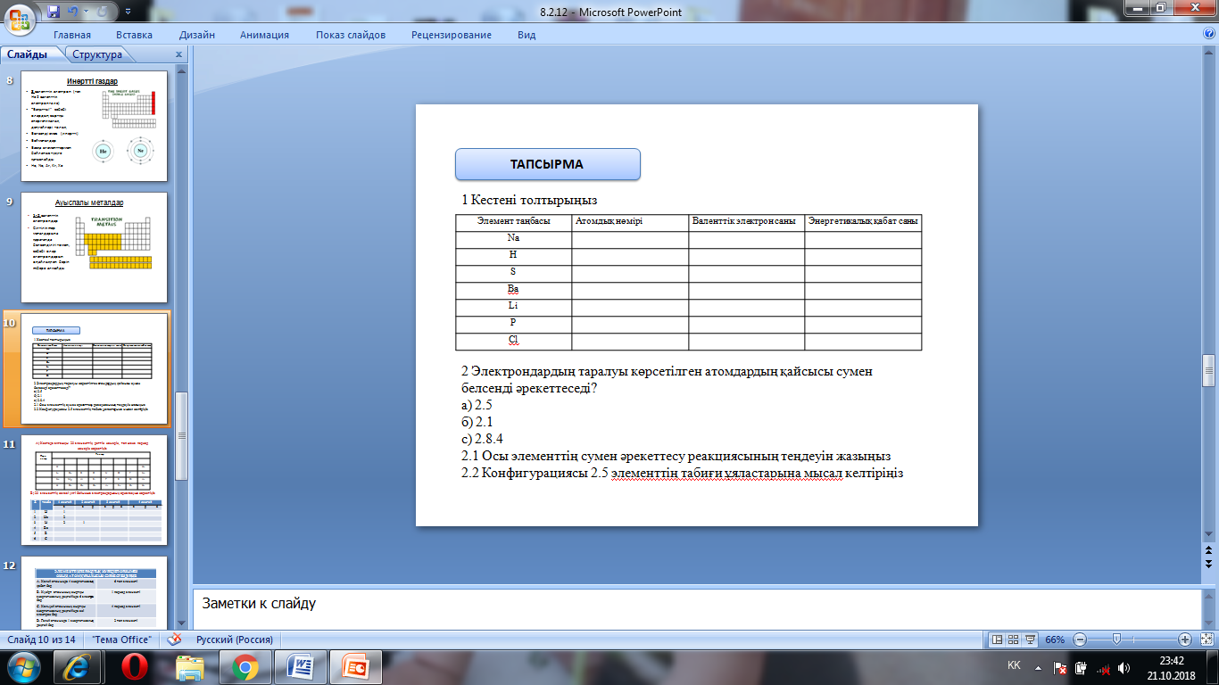Zoom out with the minus button
This screenshot has width=1219, height=685.
[x=1080, y=640]
